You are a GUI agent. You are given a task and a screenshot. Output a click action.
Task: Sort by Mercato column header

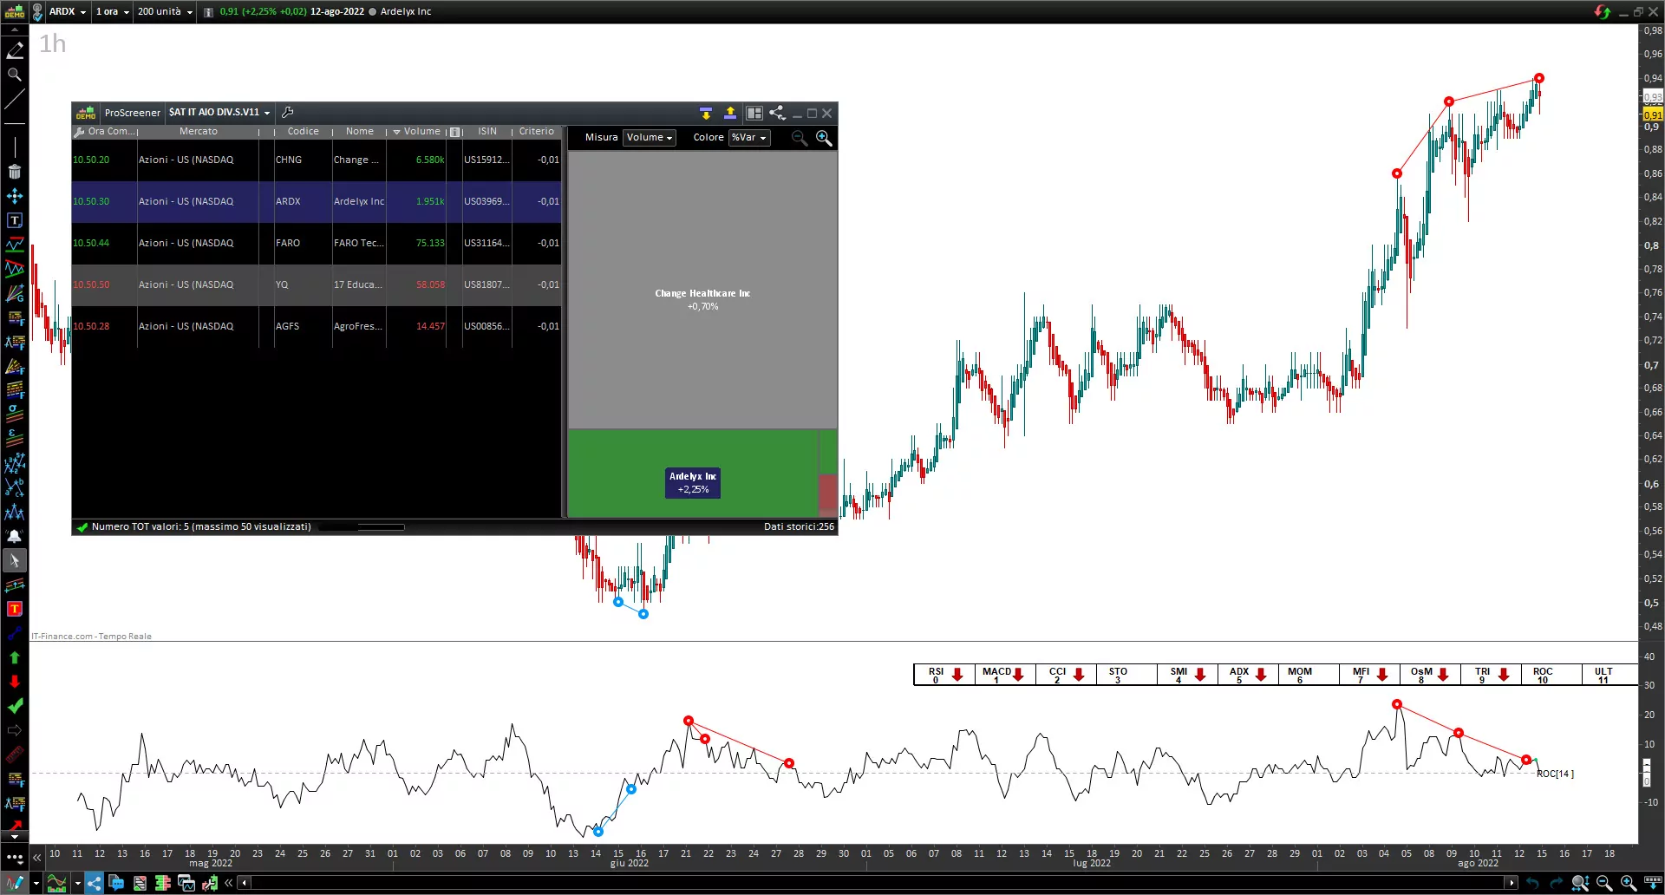point(199,132)
